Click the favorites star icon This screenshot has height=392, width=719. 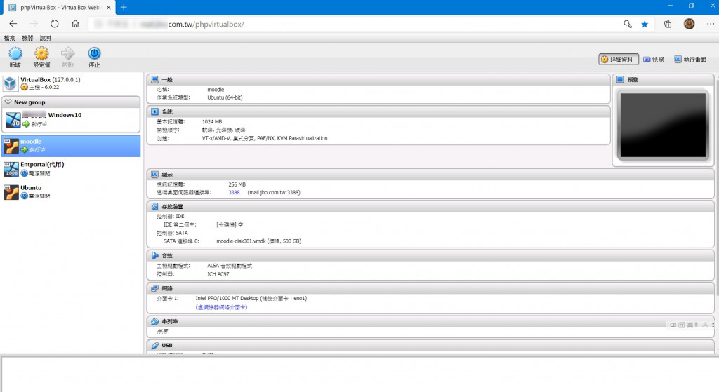click(645, 24)
